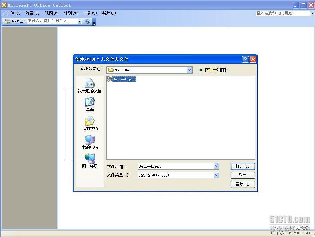Viewport: 315px width, 237px height.
Task: Open the Views menu icon
Action: point(224,70)
